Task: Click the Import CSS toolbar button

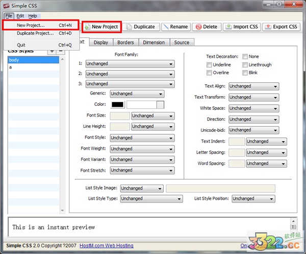Action: (x=242, y=27)
